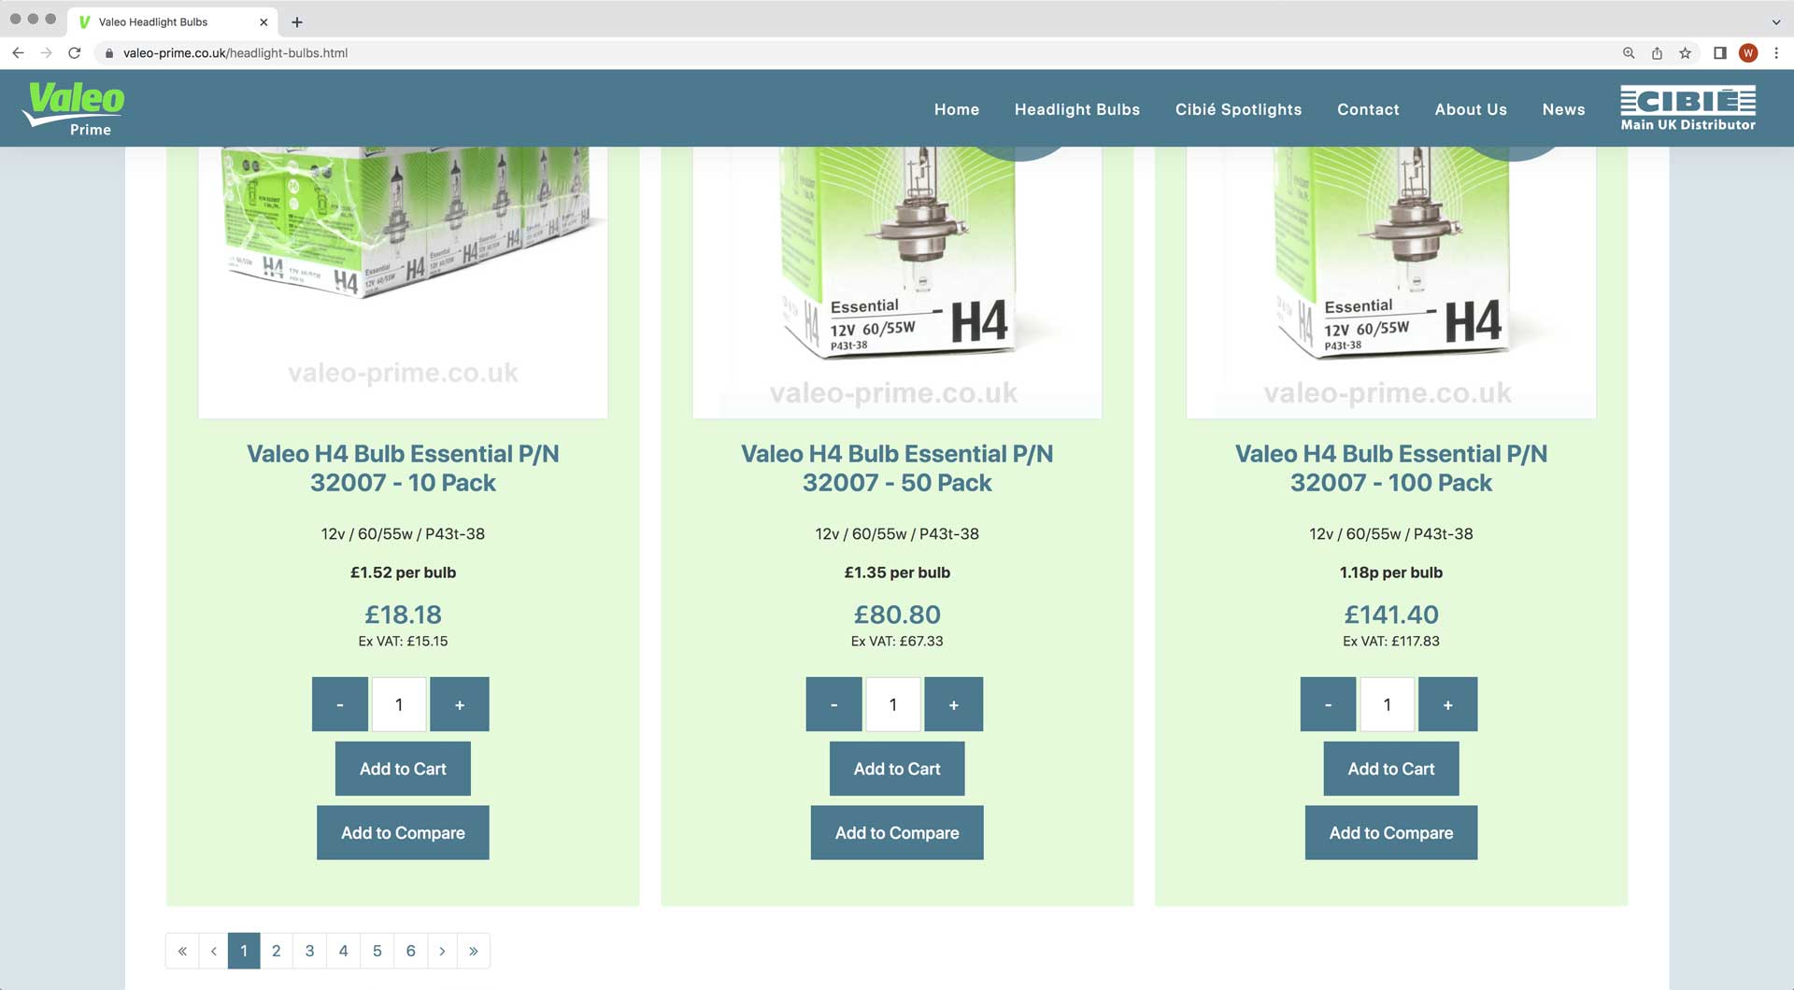
Task: Add the 50 Pack to cart
Action: pyautogui.click(x=897, y=769)
